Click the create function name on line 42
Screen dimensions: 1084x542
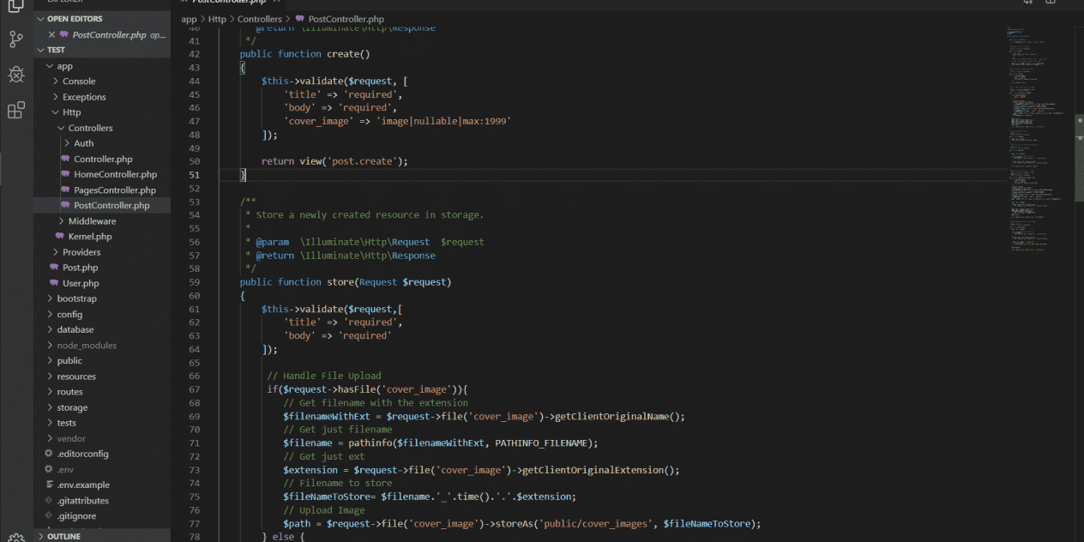click(342, 54)
